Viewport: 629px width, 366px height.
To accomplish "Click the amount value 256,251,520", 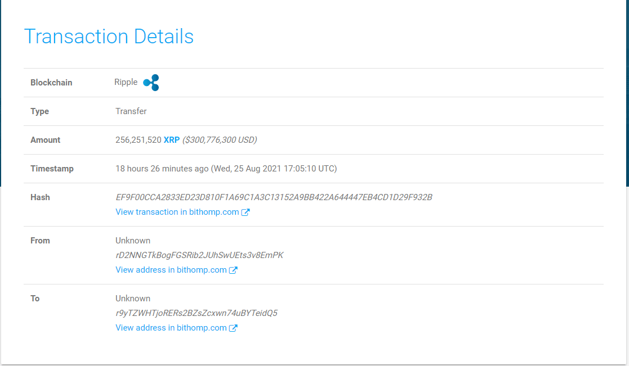I will [x=139, y=140].
